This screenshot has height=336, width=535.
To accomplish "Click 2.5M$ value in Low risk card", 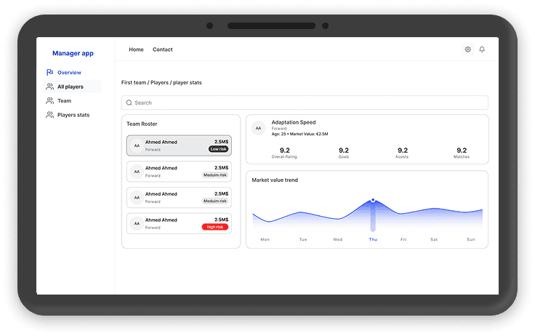I will click(222, 142).
